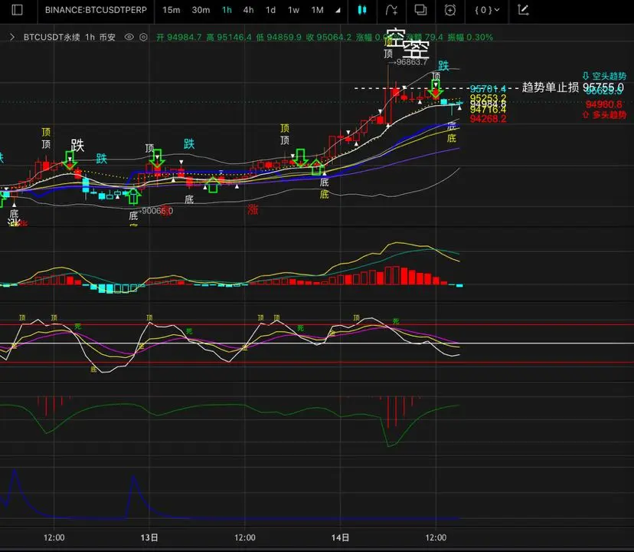Screen dimensions: 634x552
Task: Click the 振幅 0.30% amplitude value
Action: [470, 38]
